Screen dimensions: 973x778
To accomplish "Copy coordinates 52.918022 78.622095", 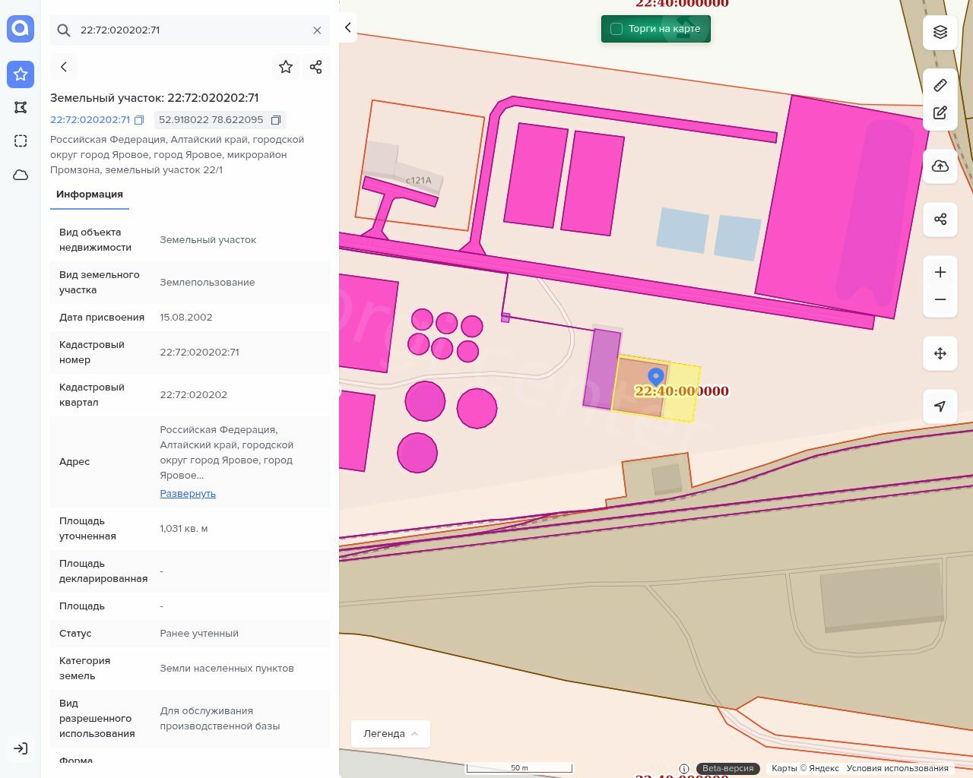I will coord(276,120).
